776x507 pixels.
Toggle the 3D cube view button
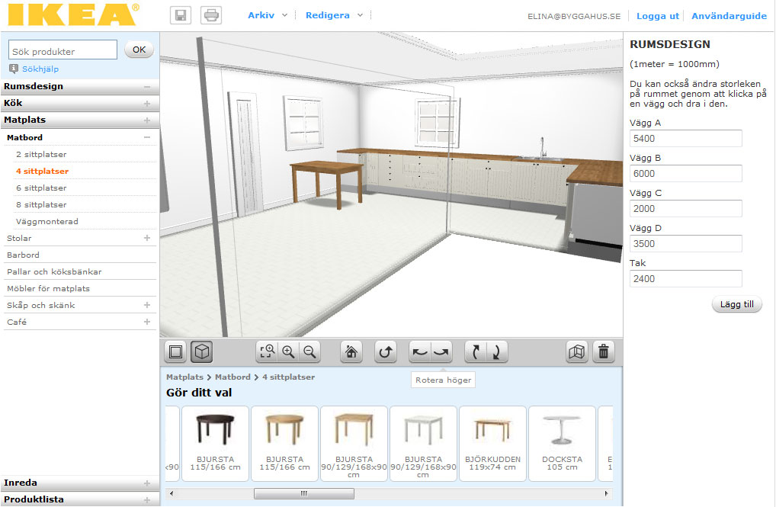pos(202,351)
